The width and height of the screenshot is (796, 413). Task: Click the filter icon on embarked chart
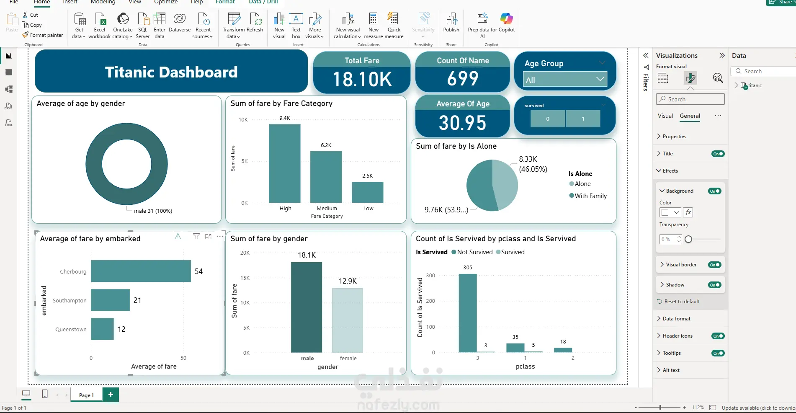pyautogui.click(x=196, y=237)
